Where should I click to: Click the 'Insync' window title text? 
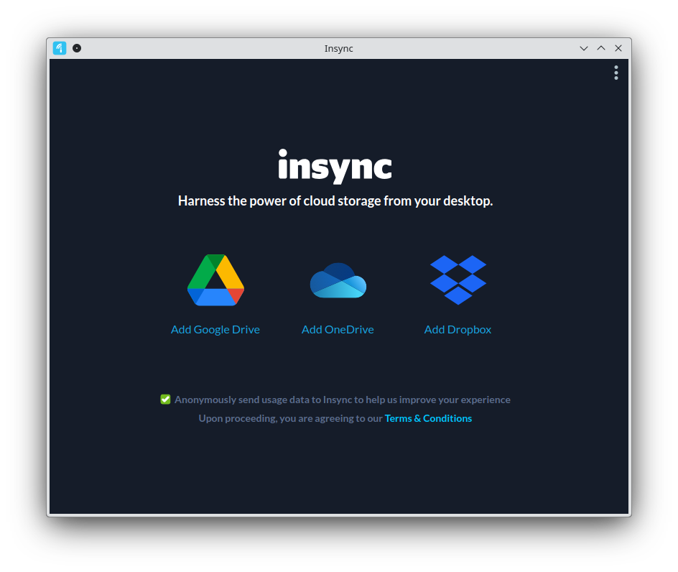click(x=338, y=48)
